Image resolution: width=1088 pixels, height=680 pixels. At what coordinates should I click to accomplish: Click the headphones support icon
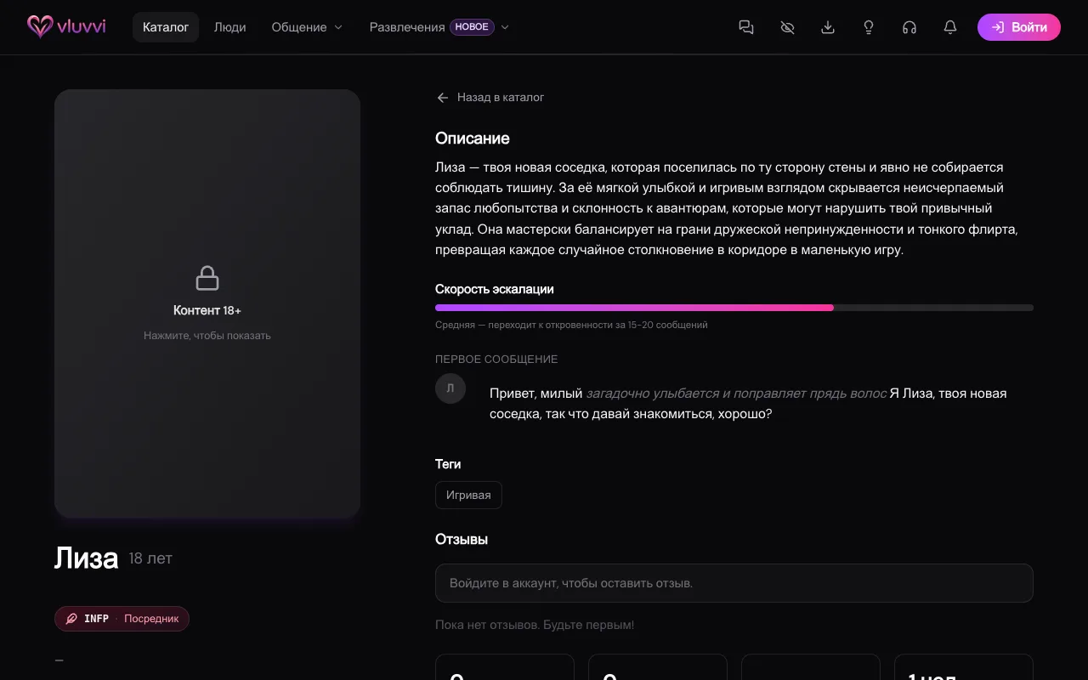click(909, 27)
